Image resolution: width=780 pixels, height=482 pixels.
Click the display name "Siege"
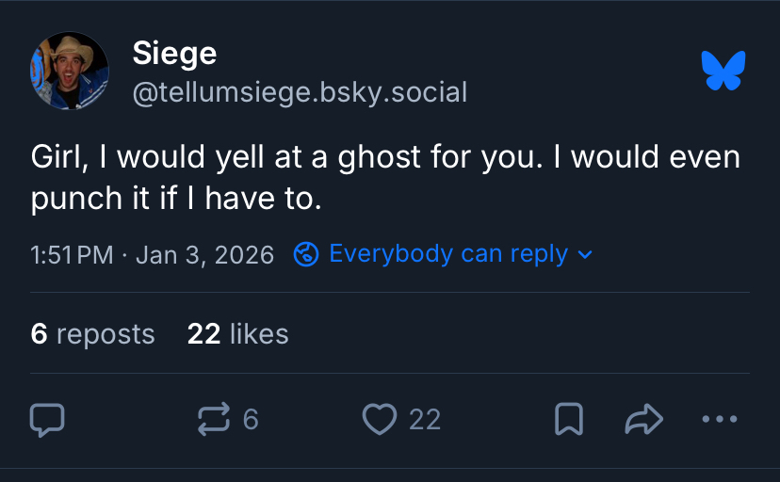(x=174, y=53)
